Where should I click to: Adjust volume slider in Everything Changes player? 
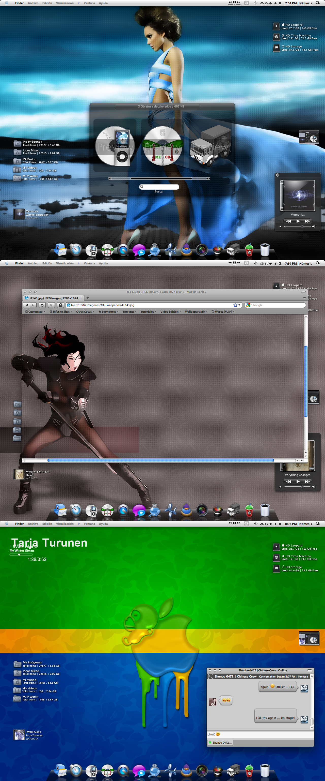297,487
